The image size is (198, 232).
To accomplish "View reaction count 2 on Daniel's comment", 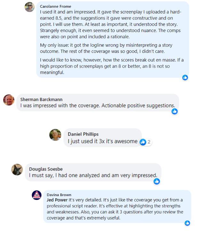I will (149, 142).
